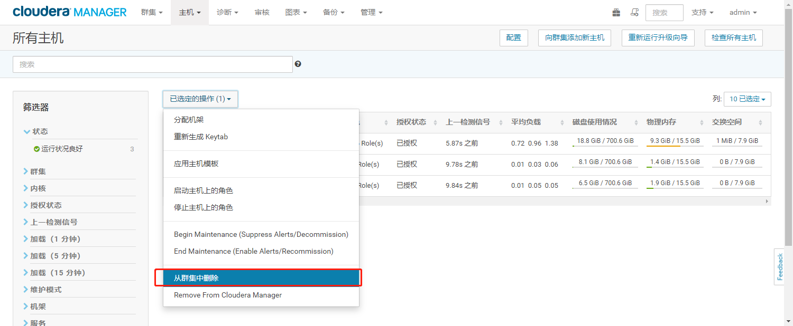This screenshot has height=326, width=793.
Task: Select Remove From Cloudera Manager entry
Action: tap(261, 295)
